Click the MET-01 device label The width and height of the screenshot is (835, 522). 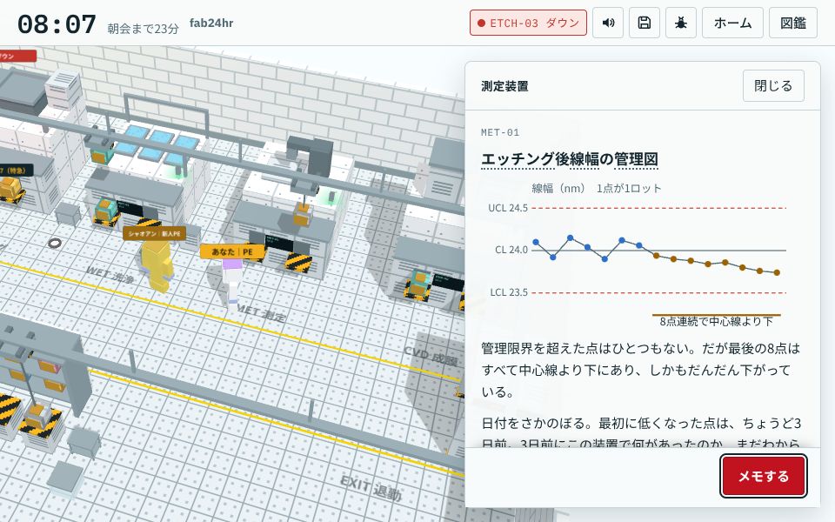pyautogui.click(x=500, y=132)
